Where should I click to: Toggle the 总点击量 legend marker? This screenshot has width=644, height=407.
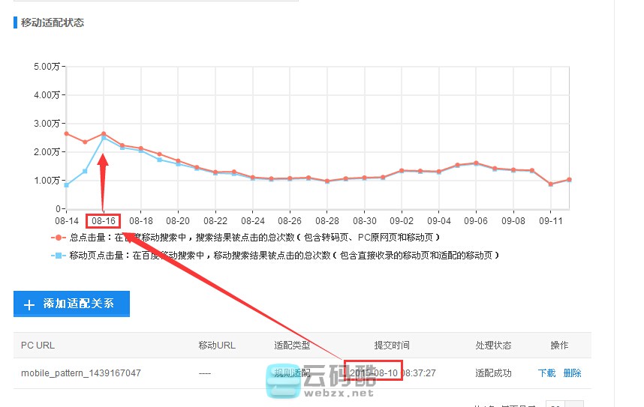tap(59, 238)
